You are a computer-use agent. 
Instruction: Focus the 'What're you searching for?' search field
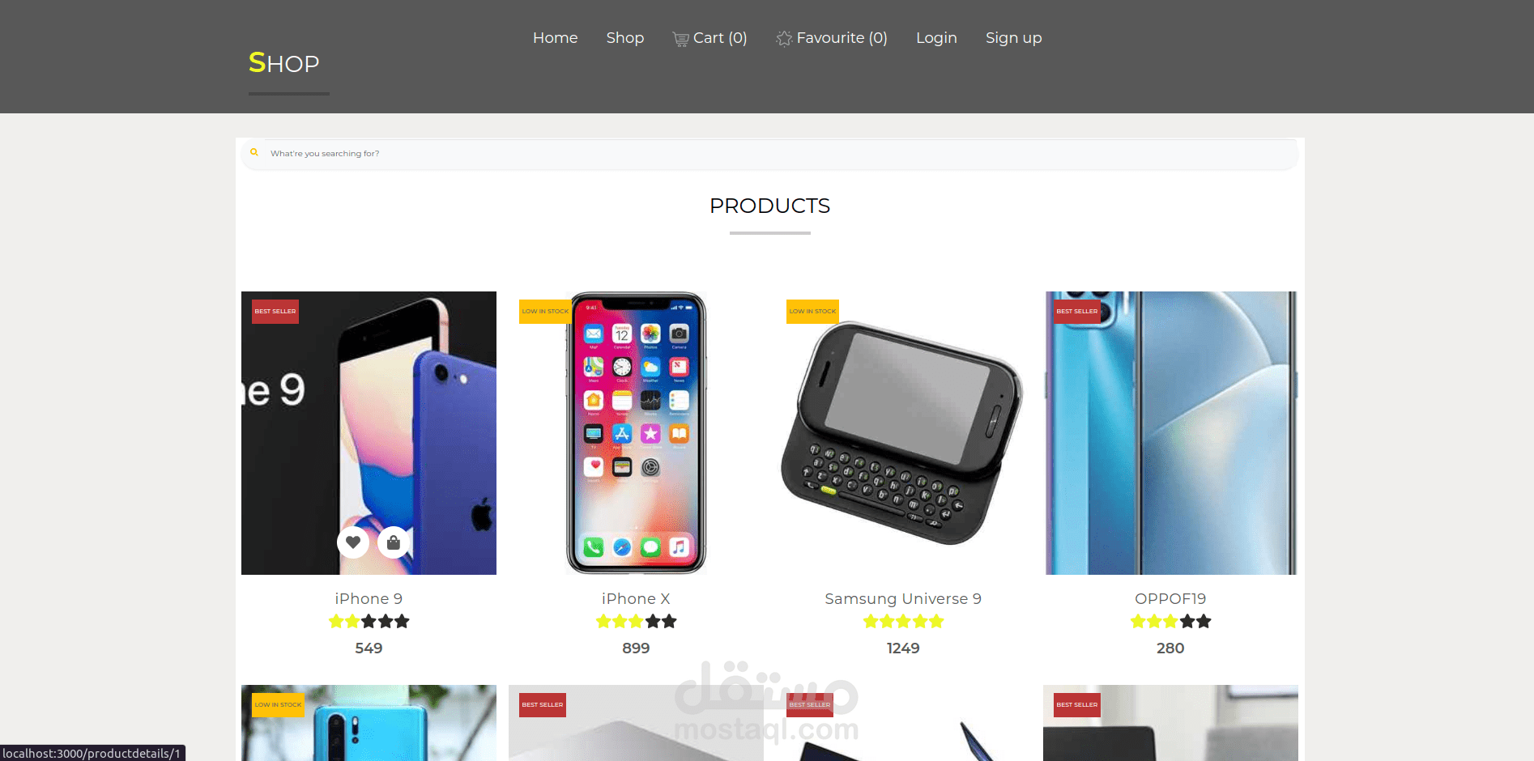[769, 154]
